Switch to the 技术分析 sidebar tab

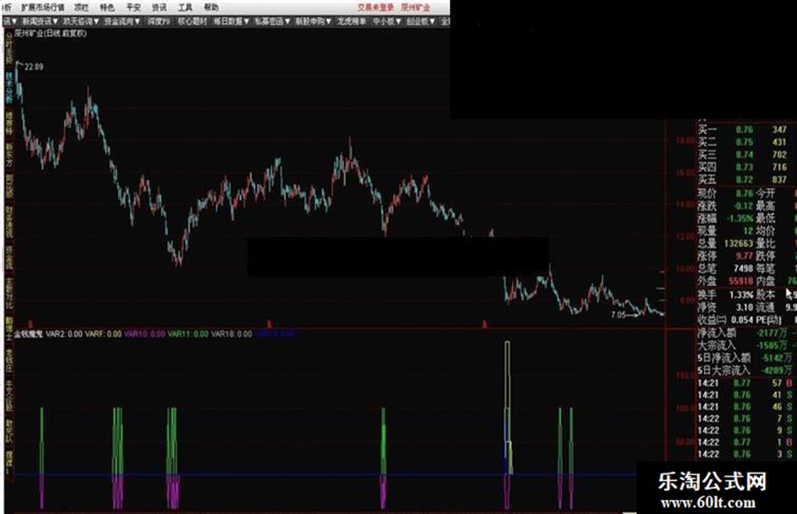8,88
